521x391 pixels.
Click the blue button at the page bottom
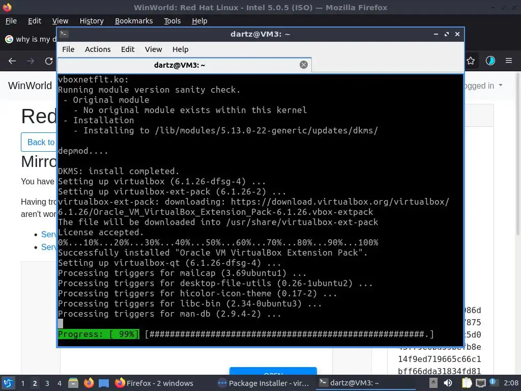click(x=273, y=371)
